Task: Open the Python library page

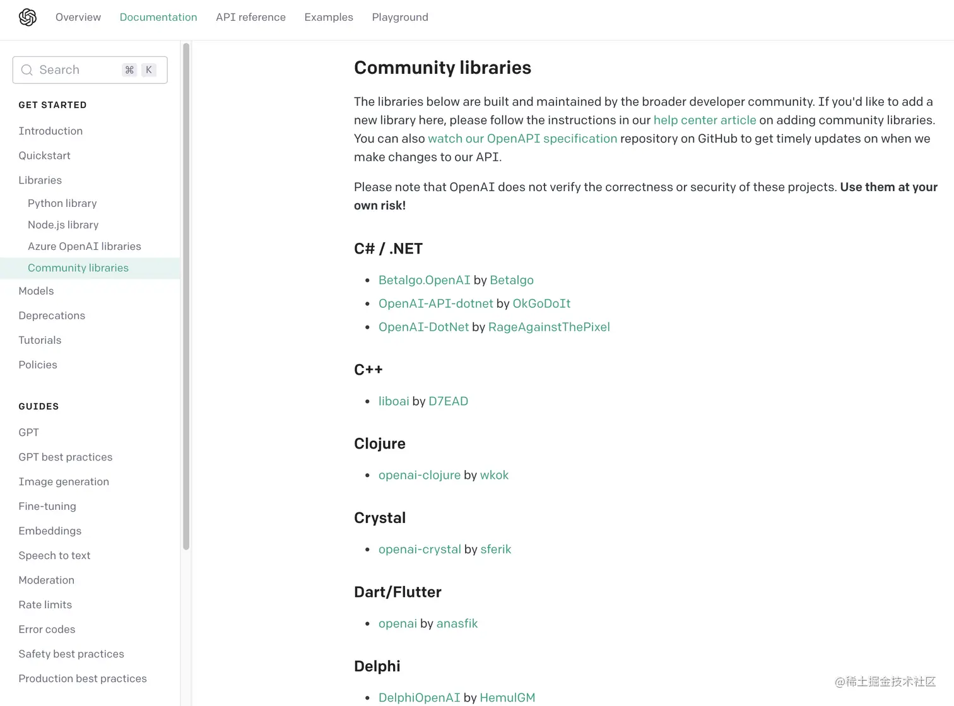Action: click(62, 203)
